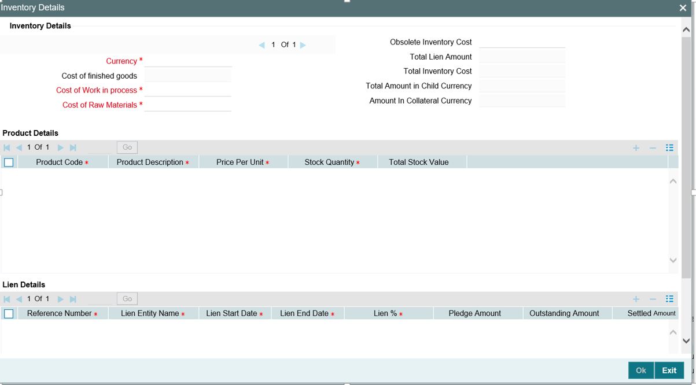The image size is (696, 385).
Task: Go to previous Inventory Details record arrow
Action: coord(262,45)
